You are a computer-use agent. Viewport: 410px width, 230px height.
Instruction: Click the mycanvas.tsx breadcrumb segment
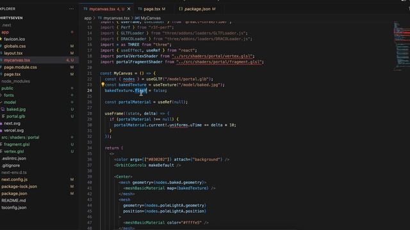click(116, 18)
